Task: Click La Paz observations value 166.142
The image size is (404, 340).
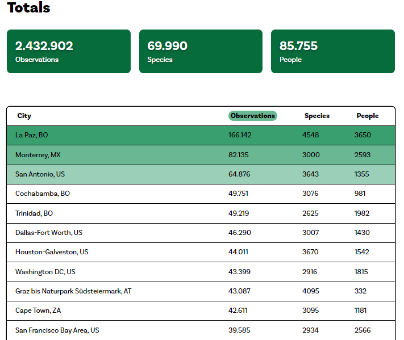Action: tap(240, 135)
